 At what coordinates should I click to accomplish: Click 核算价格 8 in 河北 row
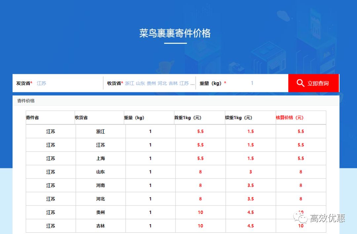click(301, 199)
